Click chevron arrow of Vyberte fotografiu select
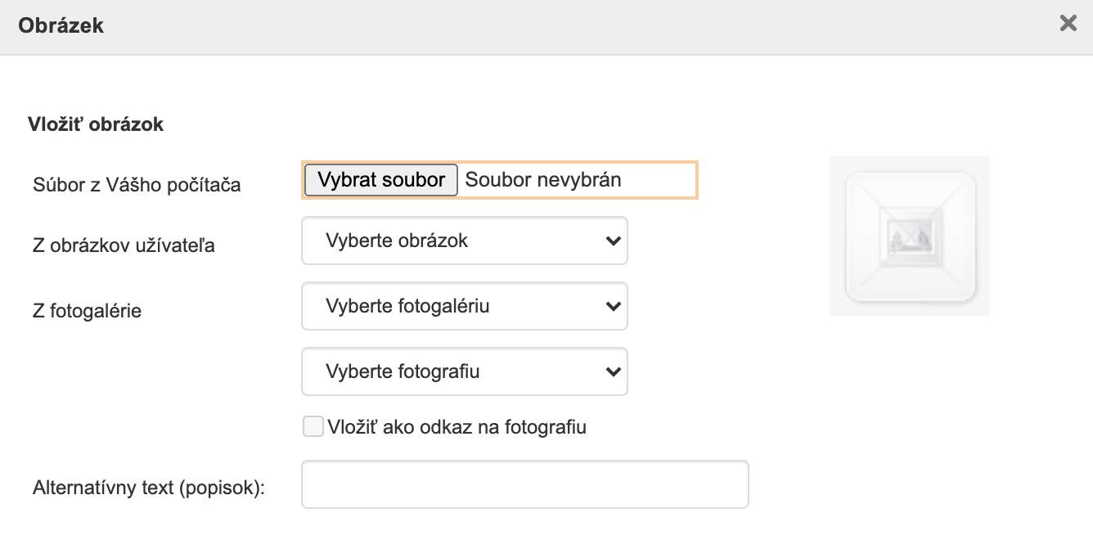Viewport: 1093px width, 540px height. [611, 371]
